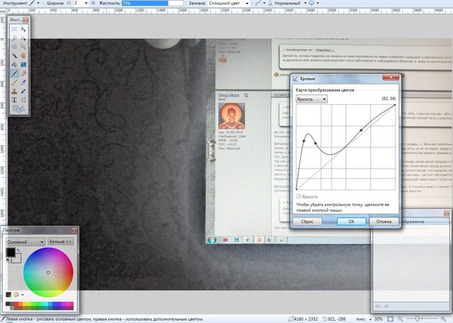
Task: Click the primary black color swatch
Action: click(x=11, y=252)
